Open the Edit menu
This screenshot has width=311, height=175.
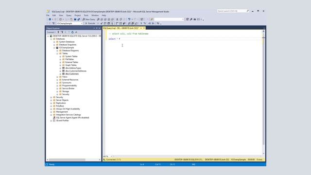click(54, 15)
